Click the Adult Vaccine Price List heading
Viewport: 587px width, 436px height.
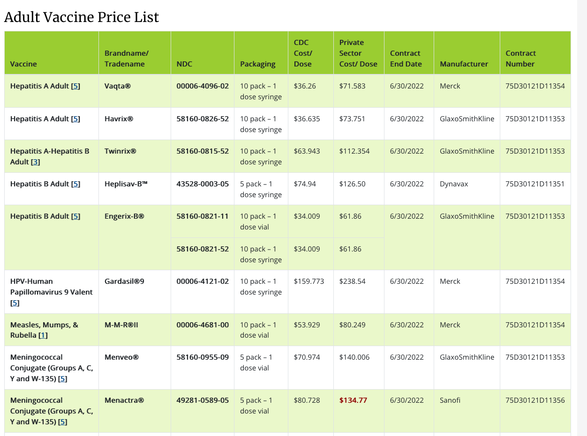click(82, 17)
